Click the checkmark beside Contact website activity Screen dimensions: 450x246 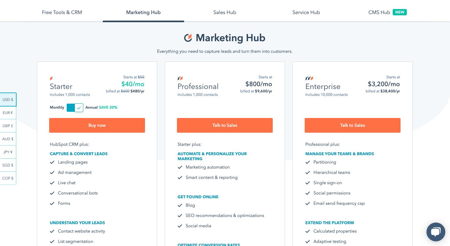pos(52,231)
